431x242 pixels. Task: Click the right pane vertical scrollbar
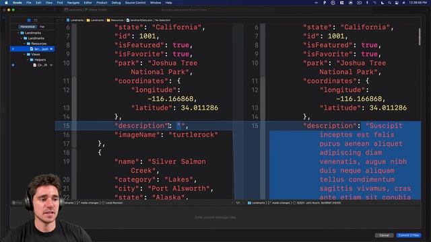coord(420,37)
